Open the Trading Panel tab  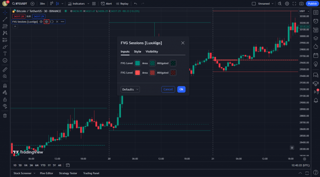[x=91, y=173]
